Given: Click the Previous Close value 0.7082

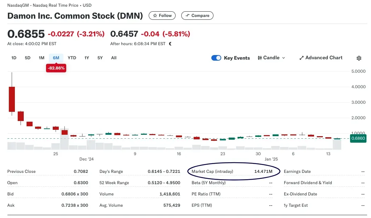Looking at the screenshot, I should point(81,171).
